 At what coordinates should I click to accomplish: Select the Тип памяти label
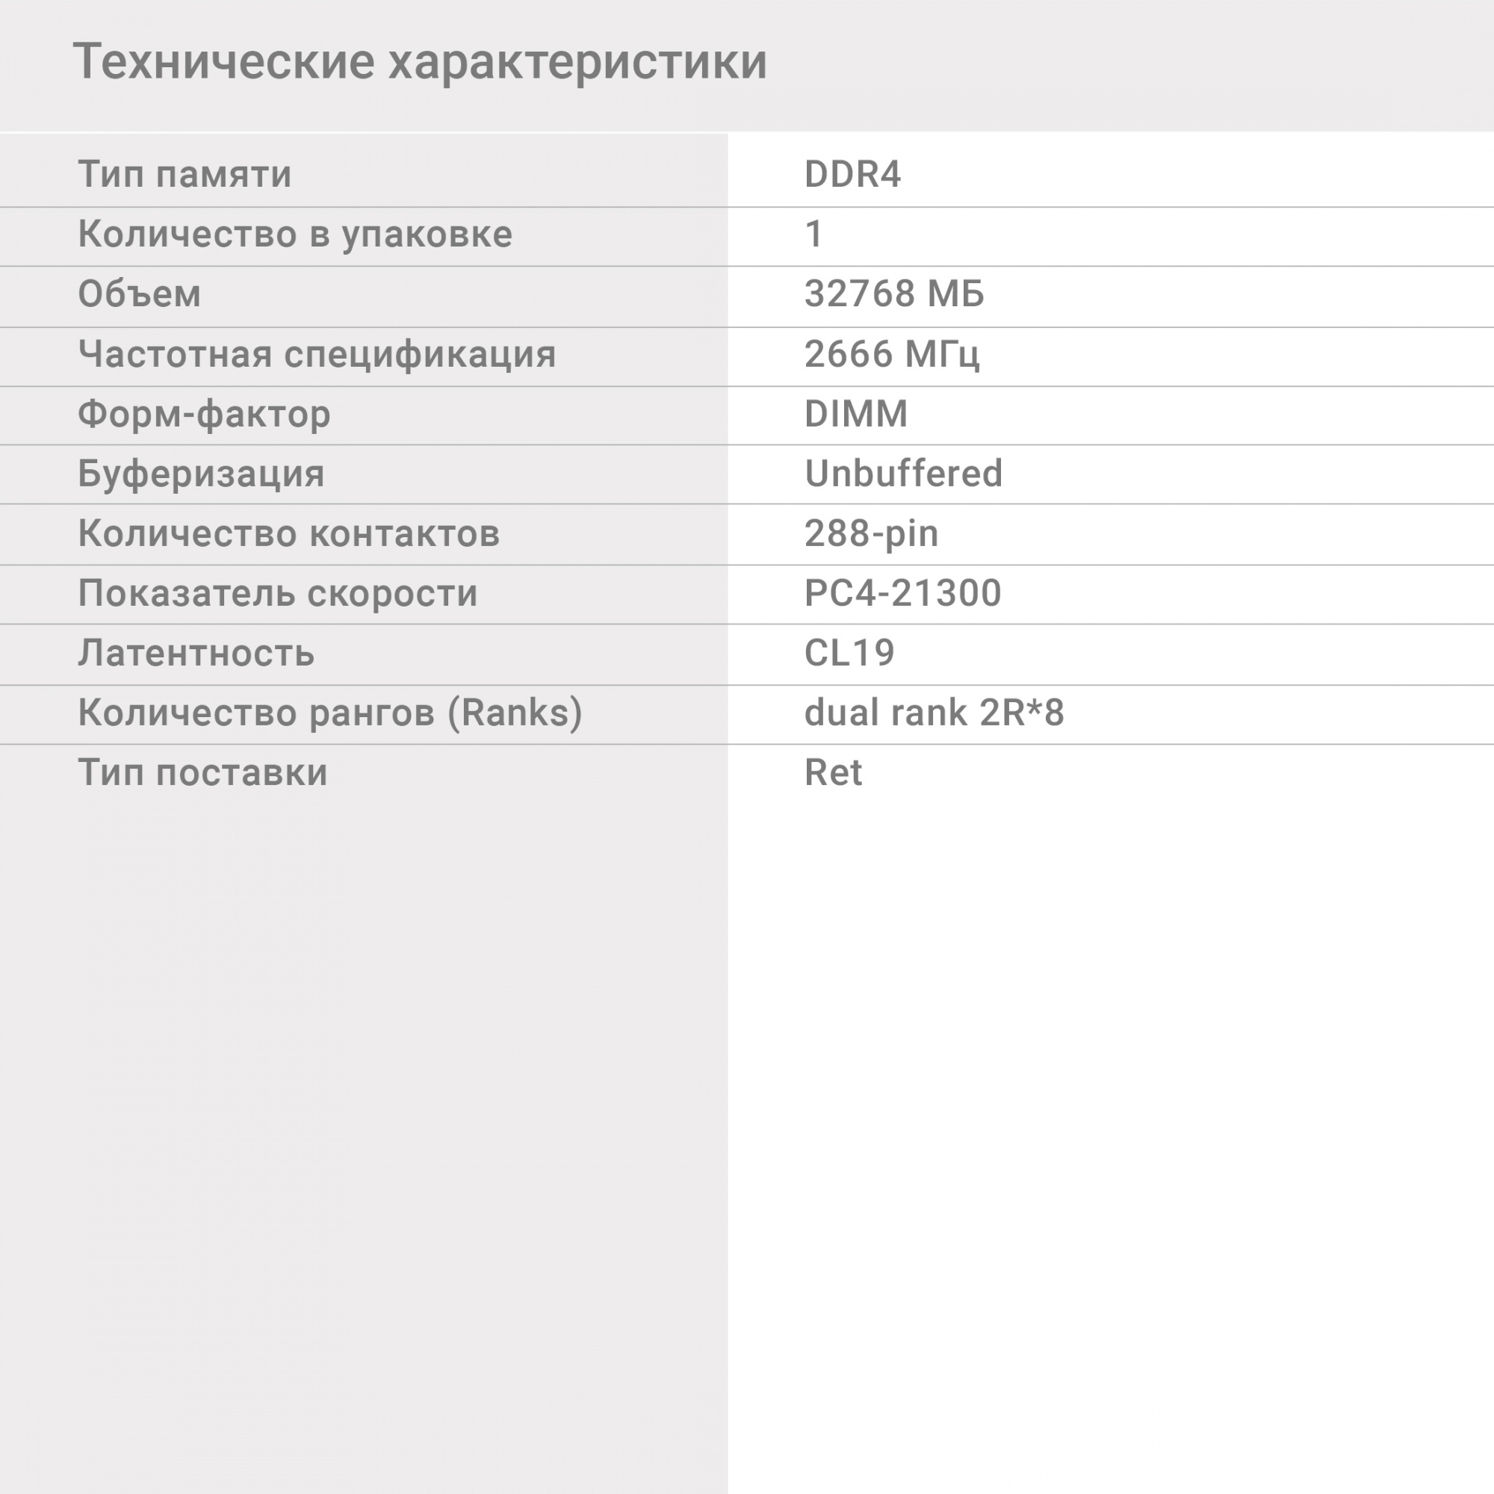(185, 174)
